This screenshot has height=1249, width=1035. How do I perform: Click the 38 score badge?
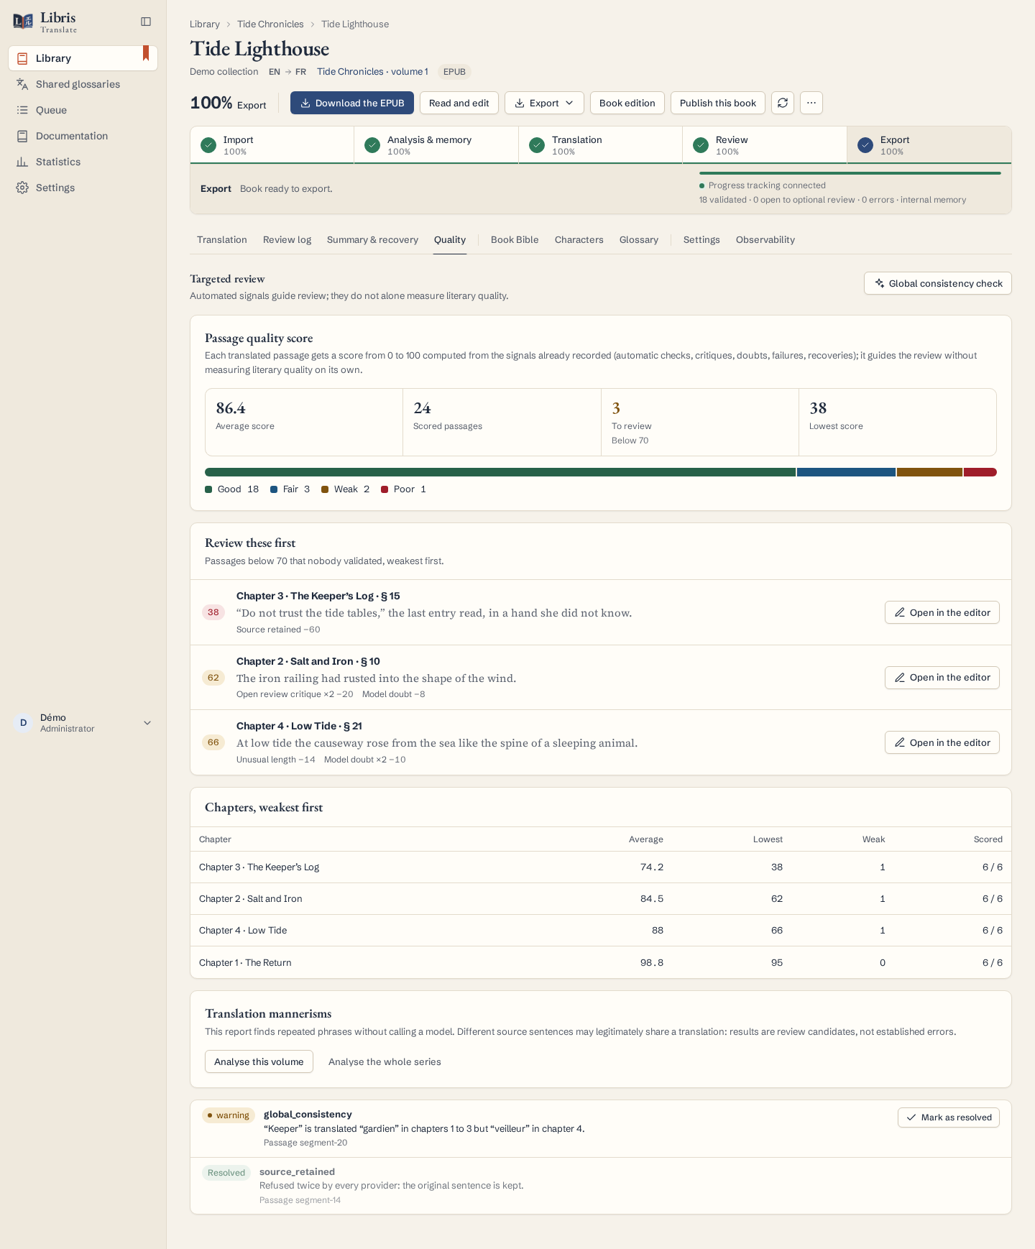pos(213,612)
